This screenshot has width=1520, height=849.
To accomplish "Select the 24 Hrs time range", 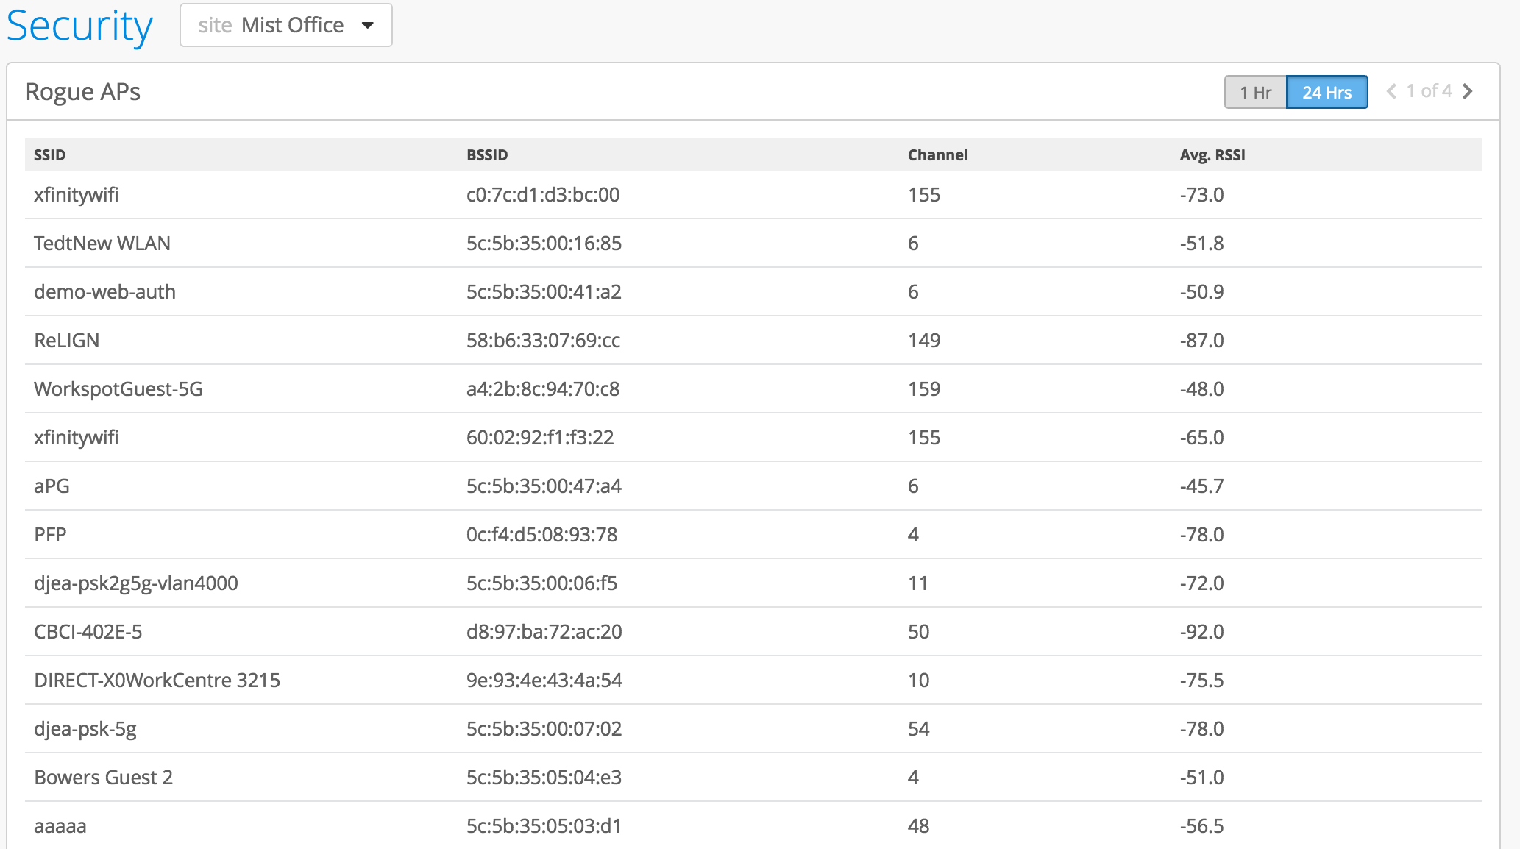I will pyautogui.click(x=1327, y=92).
